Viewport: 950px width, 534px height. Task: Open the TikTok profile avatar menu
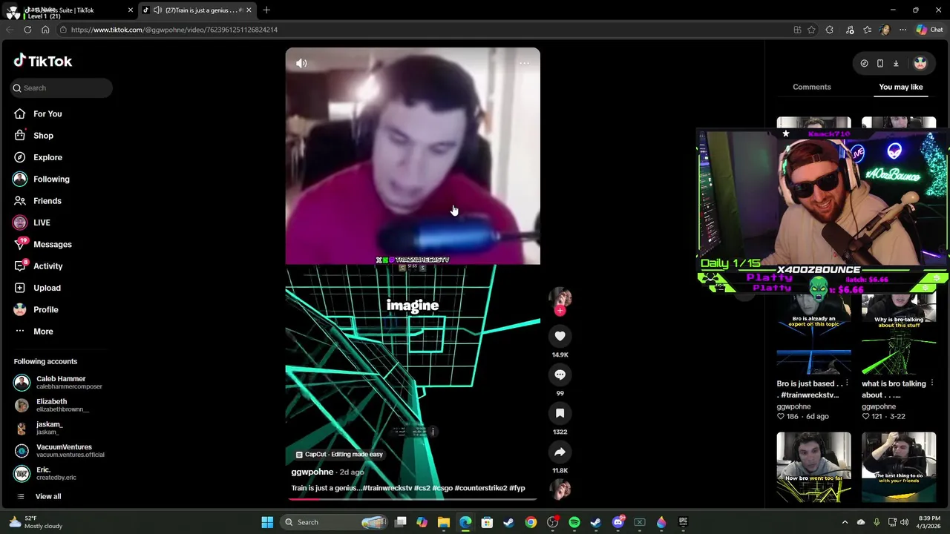[920, 63]
